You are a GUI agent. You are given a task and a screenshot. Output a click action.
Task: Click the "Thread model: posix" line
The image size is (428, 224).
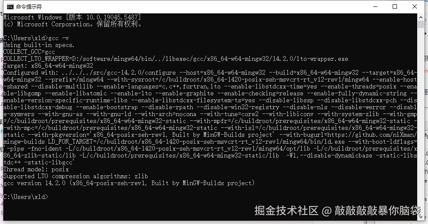coord(36,169)
